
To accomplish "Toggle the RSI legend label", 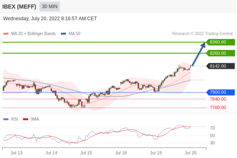I will pos(15,119).
